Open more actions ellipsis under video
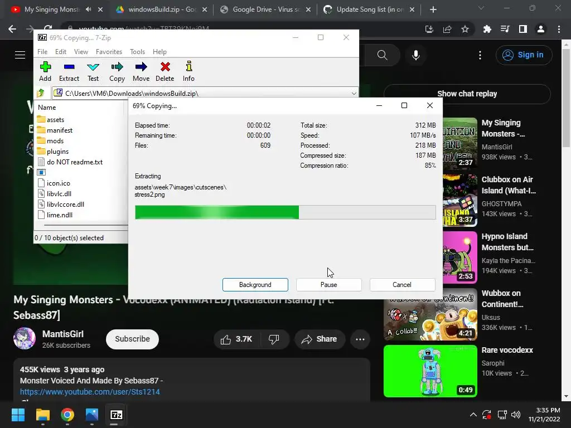Viewport: 571px width, 428px height. (360, 339)
